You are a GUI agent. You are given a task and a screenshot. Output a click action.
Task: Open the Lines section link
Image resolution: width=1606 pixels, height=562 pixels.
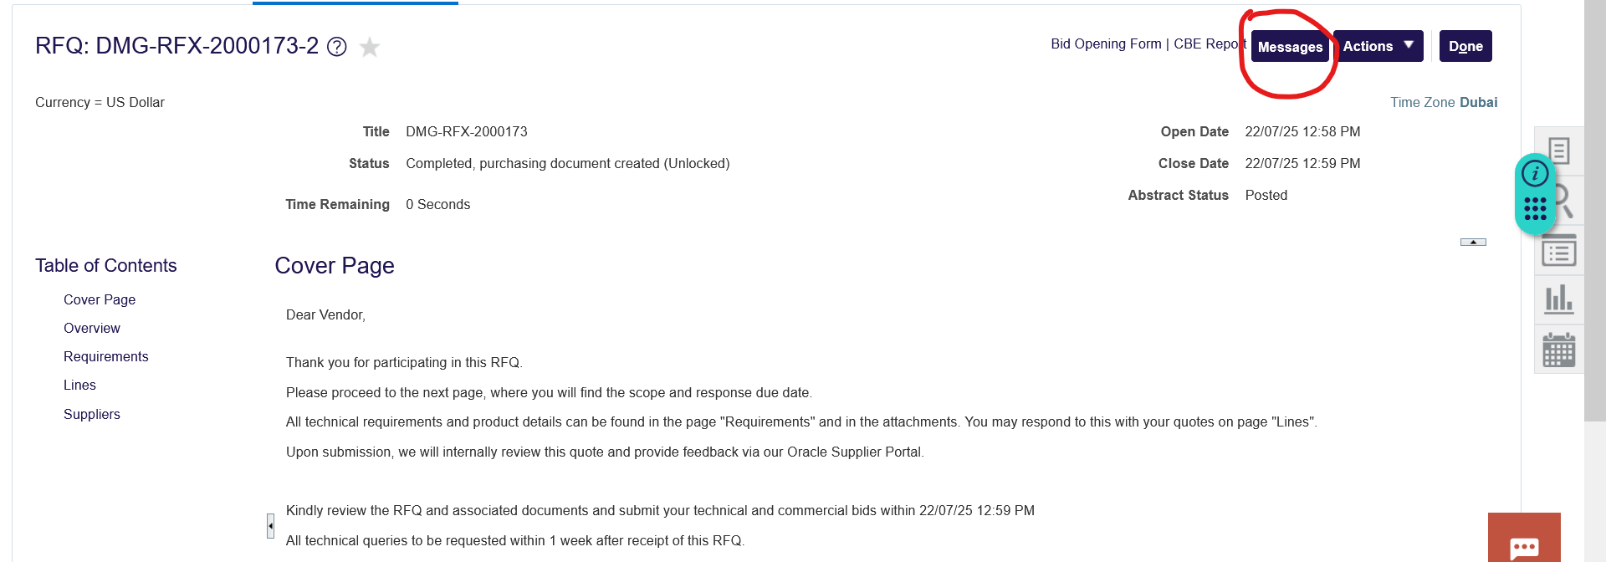(79, 385)
